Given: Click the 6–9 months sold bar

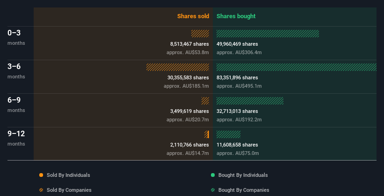Looking at the screenshot, I should coord(205,101).
